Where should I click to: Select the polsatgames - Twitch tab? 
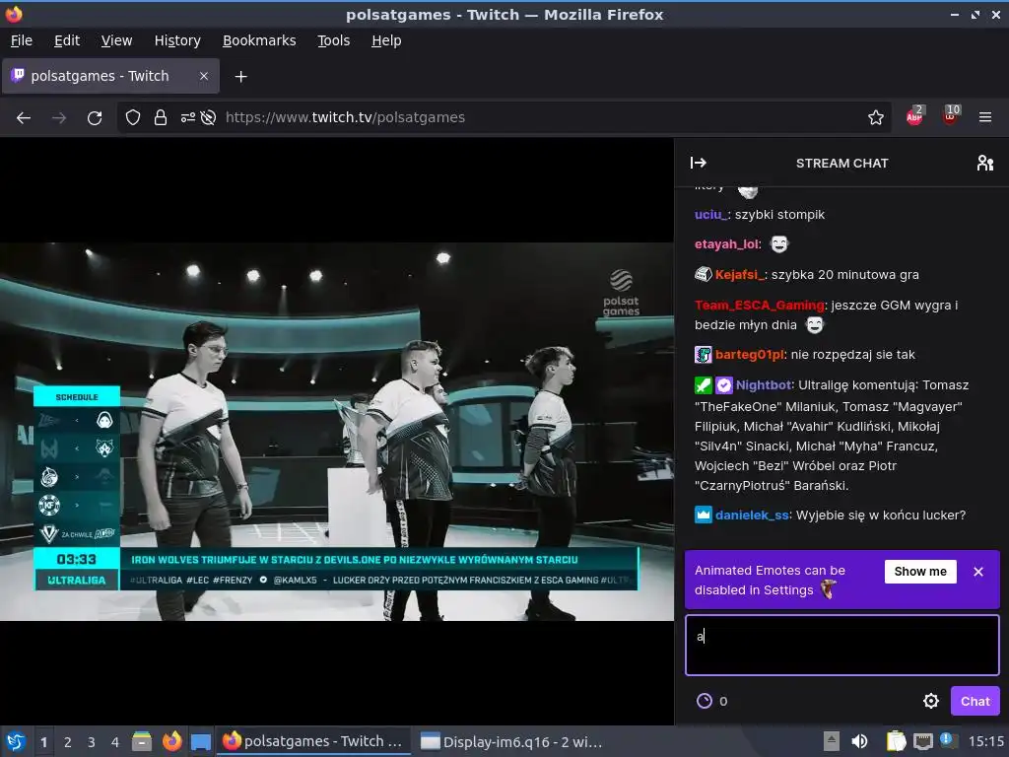pyautogui.click(x=110, y=76)
